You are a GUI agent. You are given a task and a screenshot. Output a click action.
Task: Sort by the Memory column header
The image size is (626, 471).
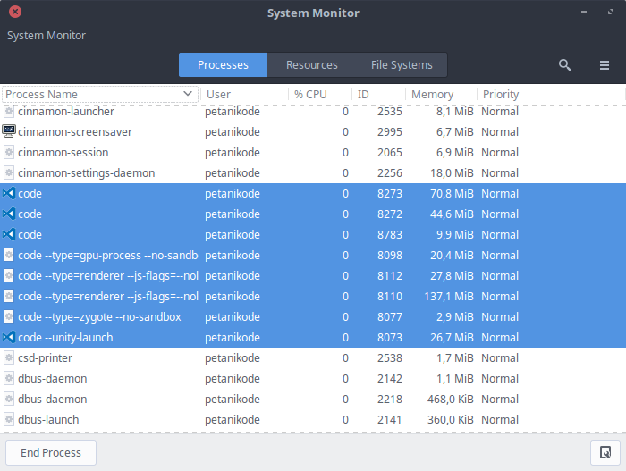click(441, 94)
